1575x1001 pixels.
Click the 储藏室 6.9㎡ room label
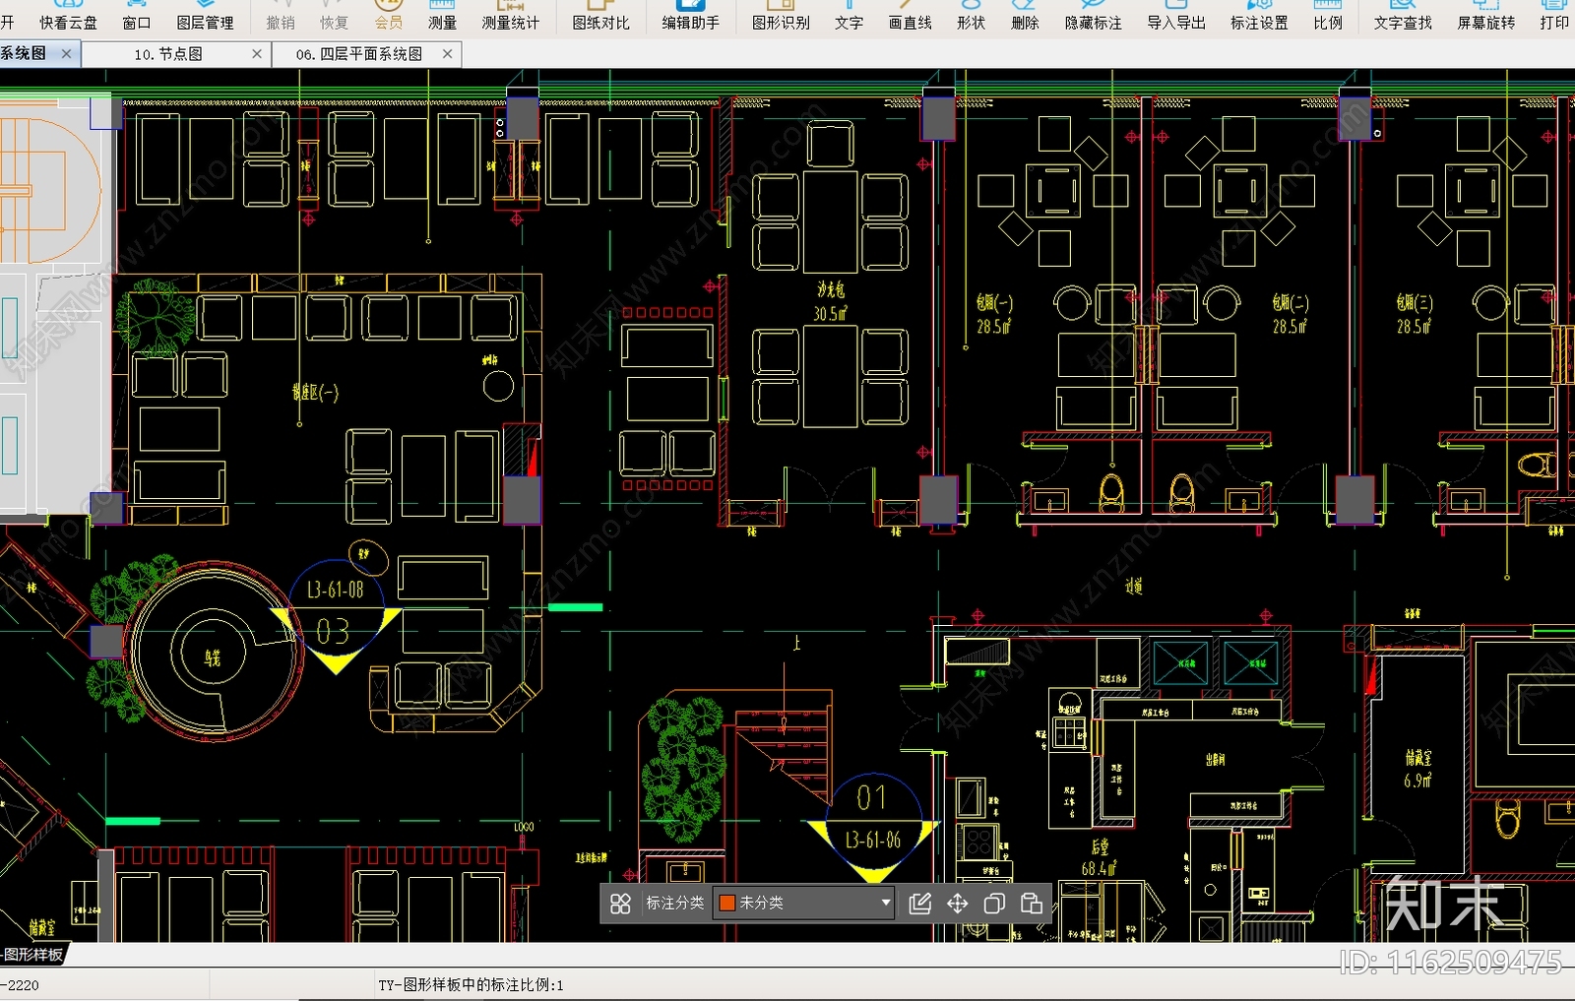(1418, 768)
